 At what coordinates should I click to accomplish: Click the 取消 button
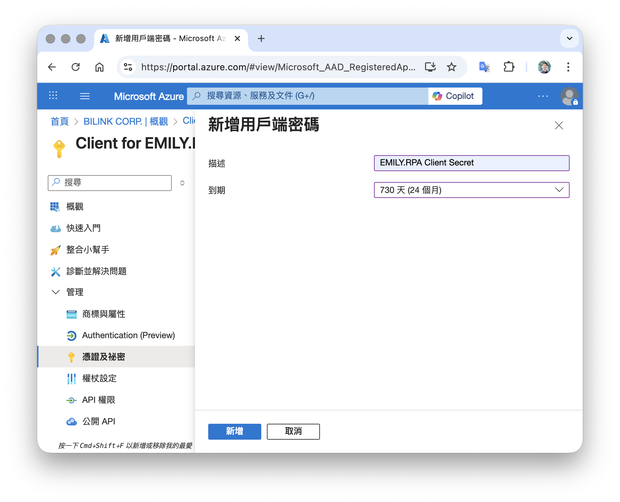point(293,431)
